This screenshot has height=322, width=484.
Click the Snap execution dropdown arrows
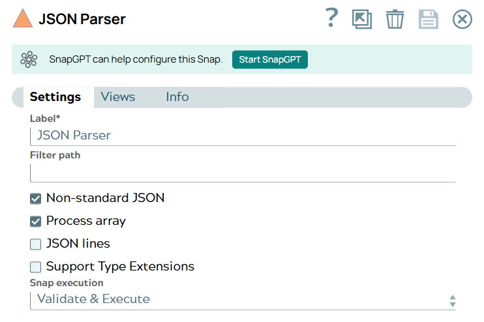tap(452, 300)
